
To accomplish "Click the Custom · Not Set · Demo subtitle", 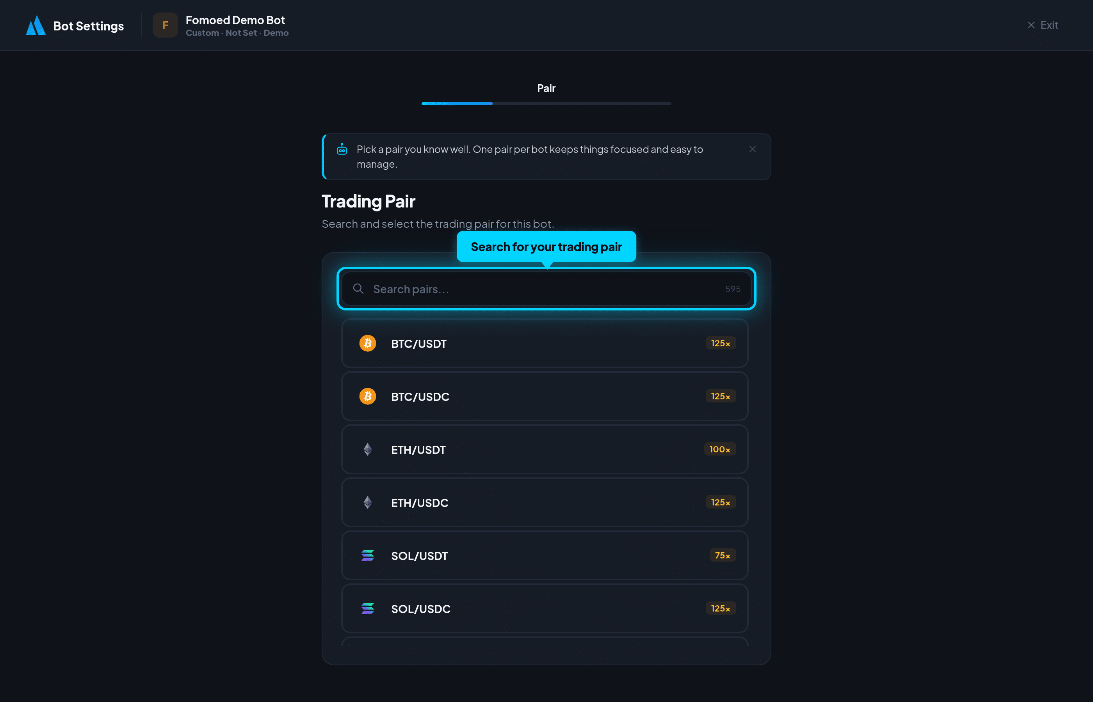I will [x=237, y=33].
